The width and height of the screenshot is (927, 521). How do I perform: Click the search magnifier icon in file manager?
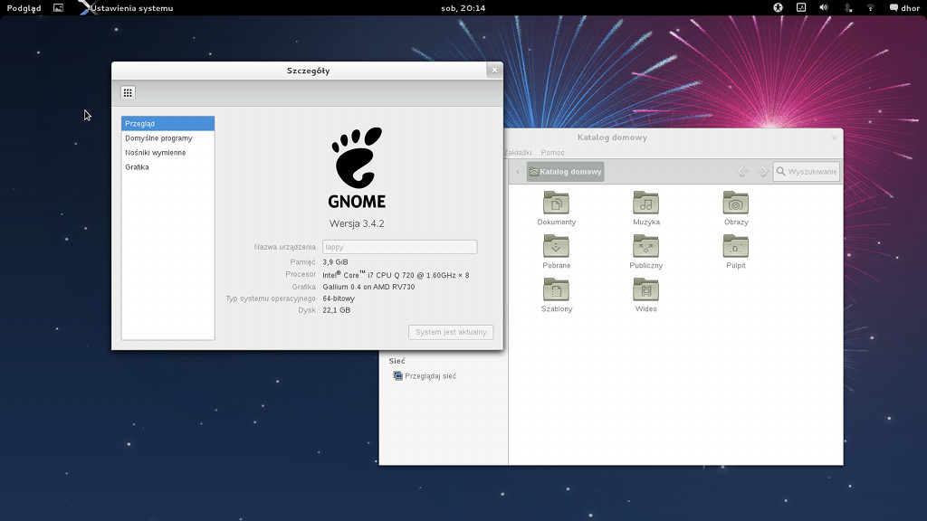(781, 171)
